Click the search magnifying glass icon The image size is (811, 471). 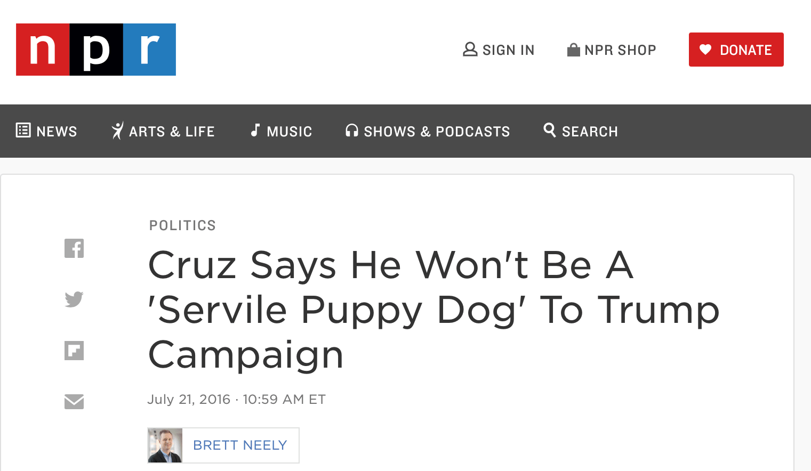(549, 130)
